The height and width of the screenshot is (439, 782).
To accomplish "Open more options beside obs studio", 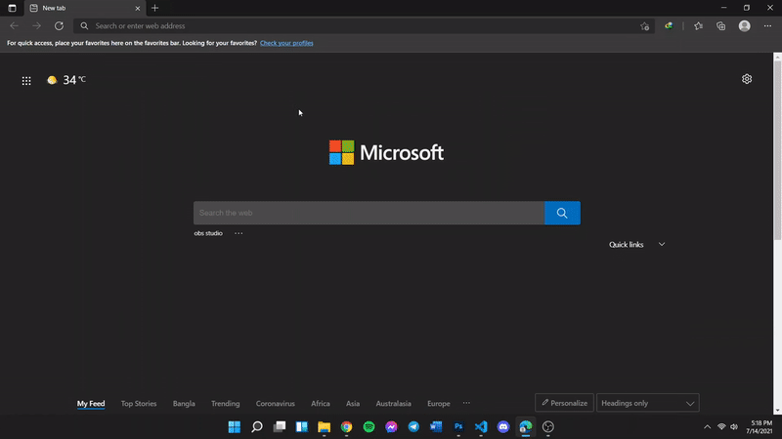I will (x=239, y=233).
